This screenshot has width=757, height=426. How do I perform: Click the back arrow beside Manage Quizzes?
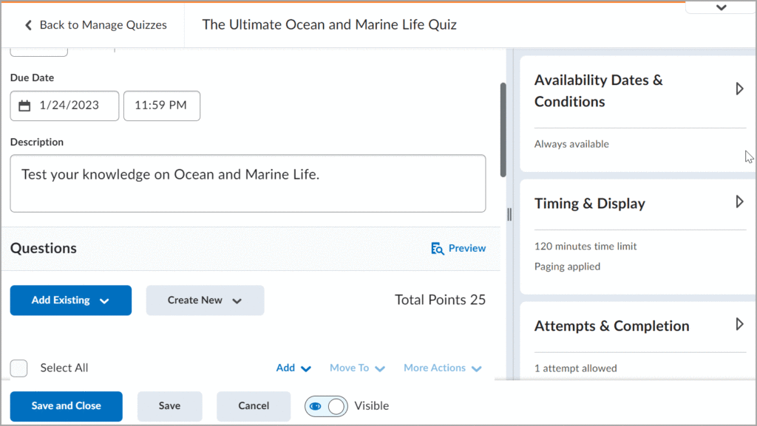pos(27,24)
